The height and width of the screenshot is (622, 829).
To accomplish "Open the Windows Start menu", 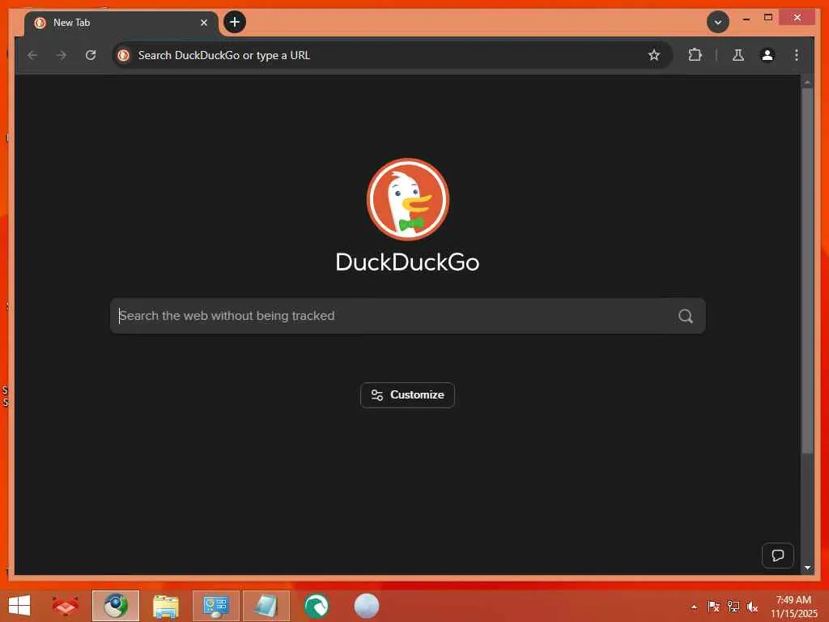I will 19,606.
